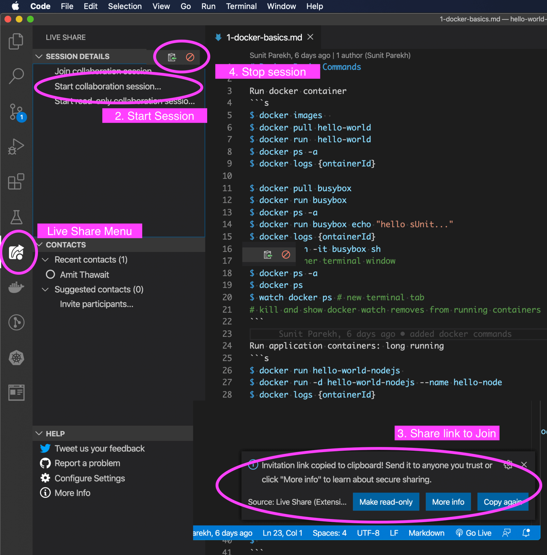Open the bottom preview panel icon in activity bar
This screenshot has height=555, width=547.
[x=16, y=392]
